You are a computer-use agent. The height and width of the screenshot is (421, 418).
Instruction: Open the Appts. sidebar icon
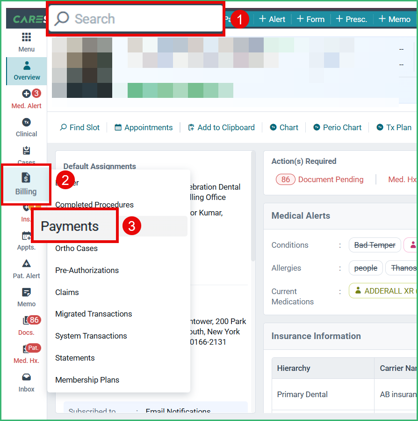click(26, 242)
